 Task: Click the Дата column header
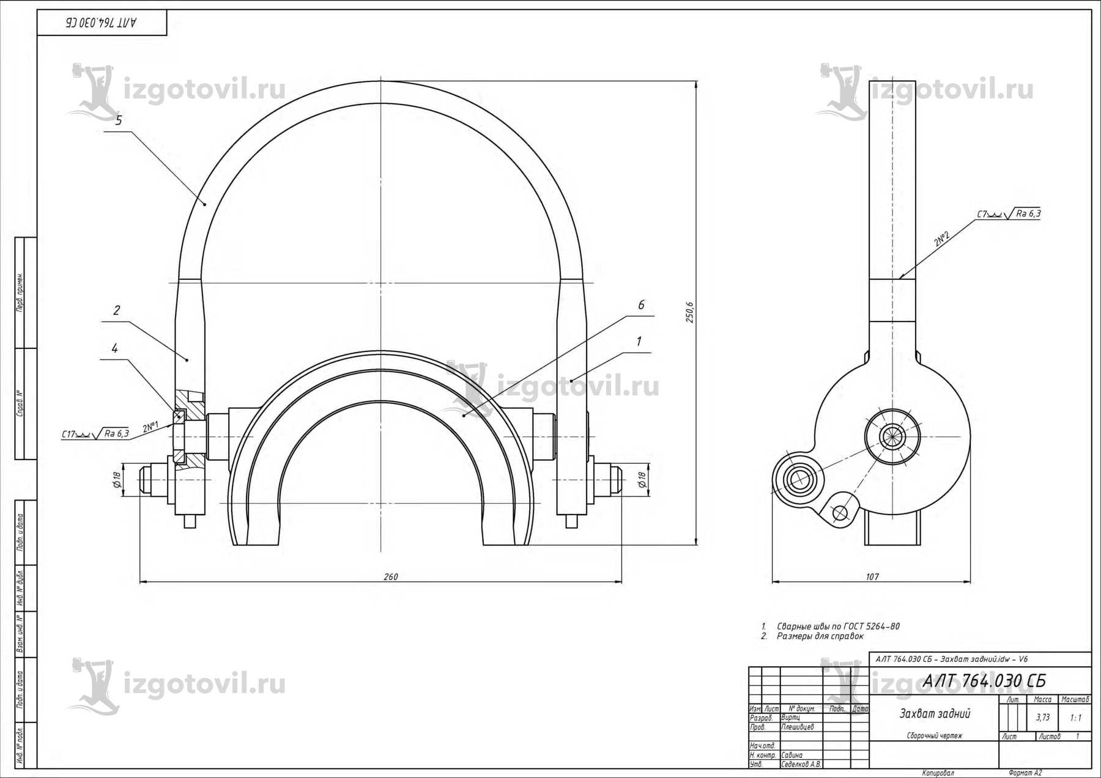(860, 709)
